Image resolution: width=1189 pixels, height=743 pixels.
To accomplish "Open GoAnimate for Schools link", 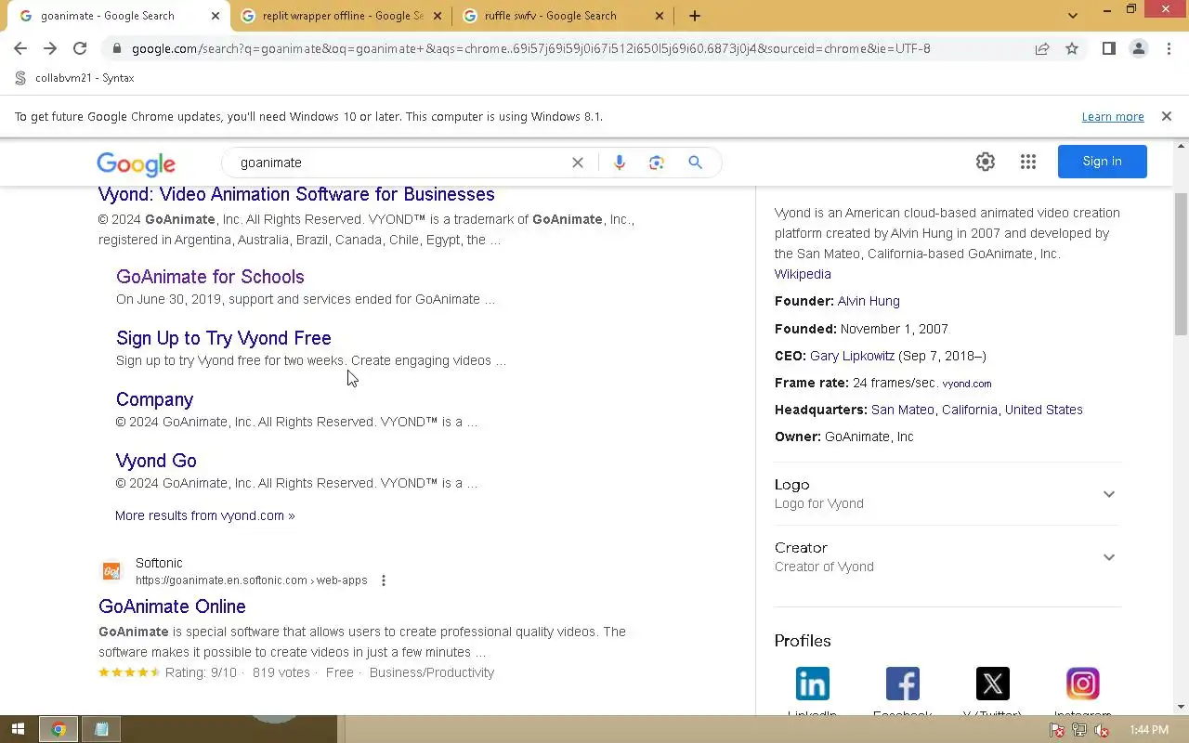I will (x=210, y=277).
